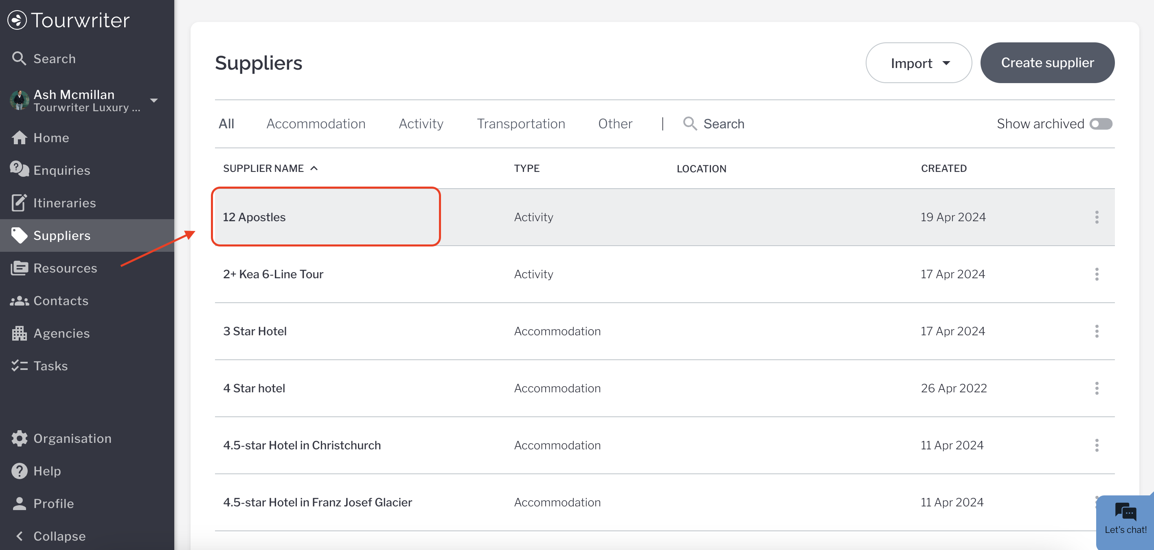The height and width of the screenshot is (550, 1154).
Task: Click the Create supplier button
Action: click(1047, 63)
